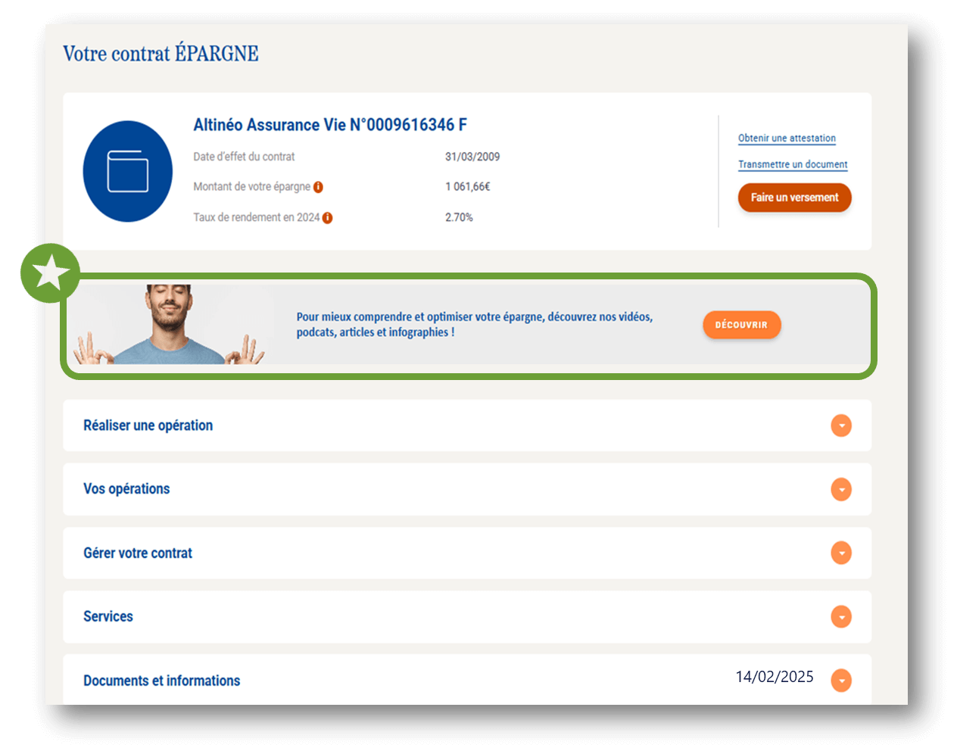
Task: Click the return rate value 2.70%
Action: point(459,217)
